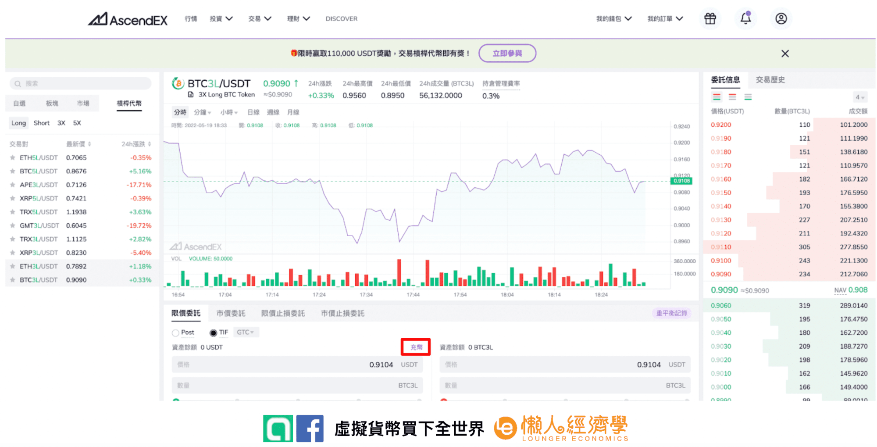Image resolution: width=877 pixels, height=447 pixels.
Task: Favorite the XRP3L/USDT pair star
Action: coord(13,253)
